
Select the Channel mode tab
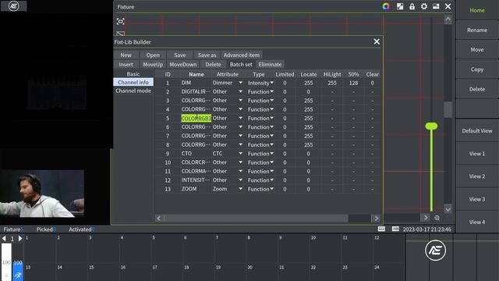pos(133,91)
